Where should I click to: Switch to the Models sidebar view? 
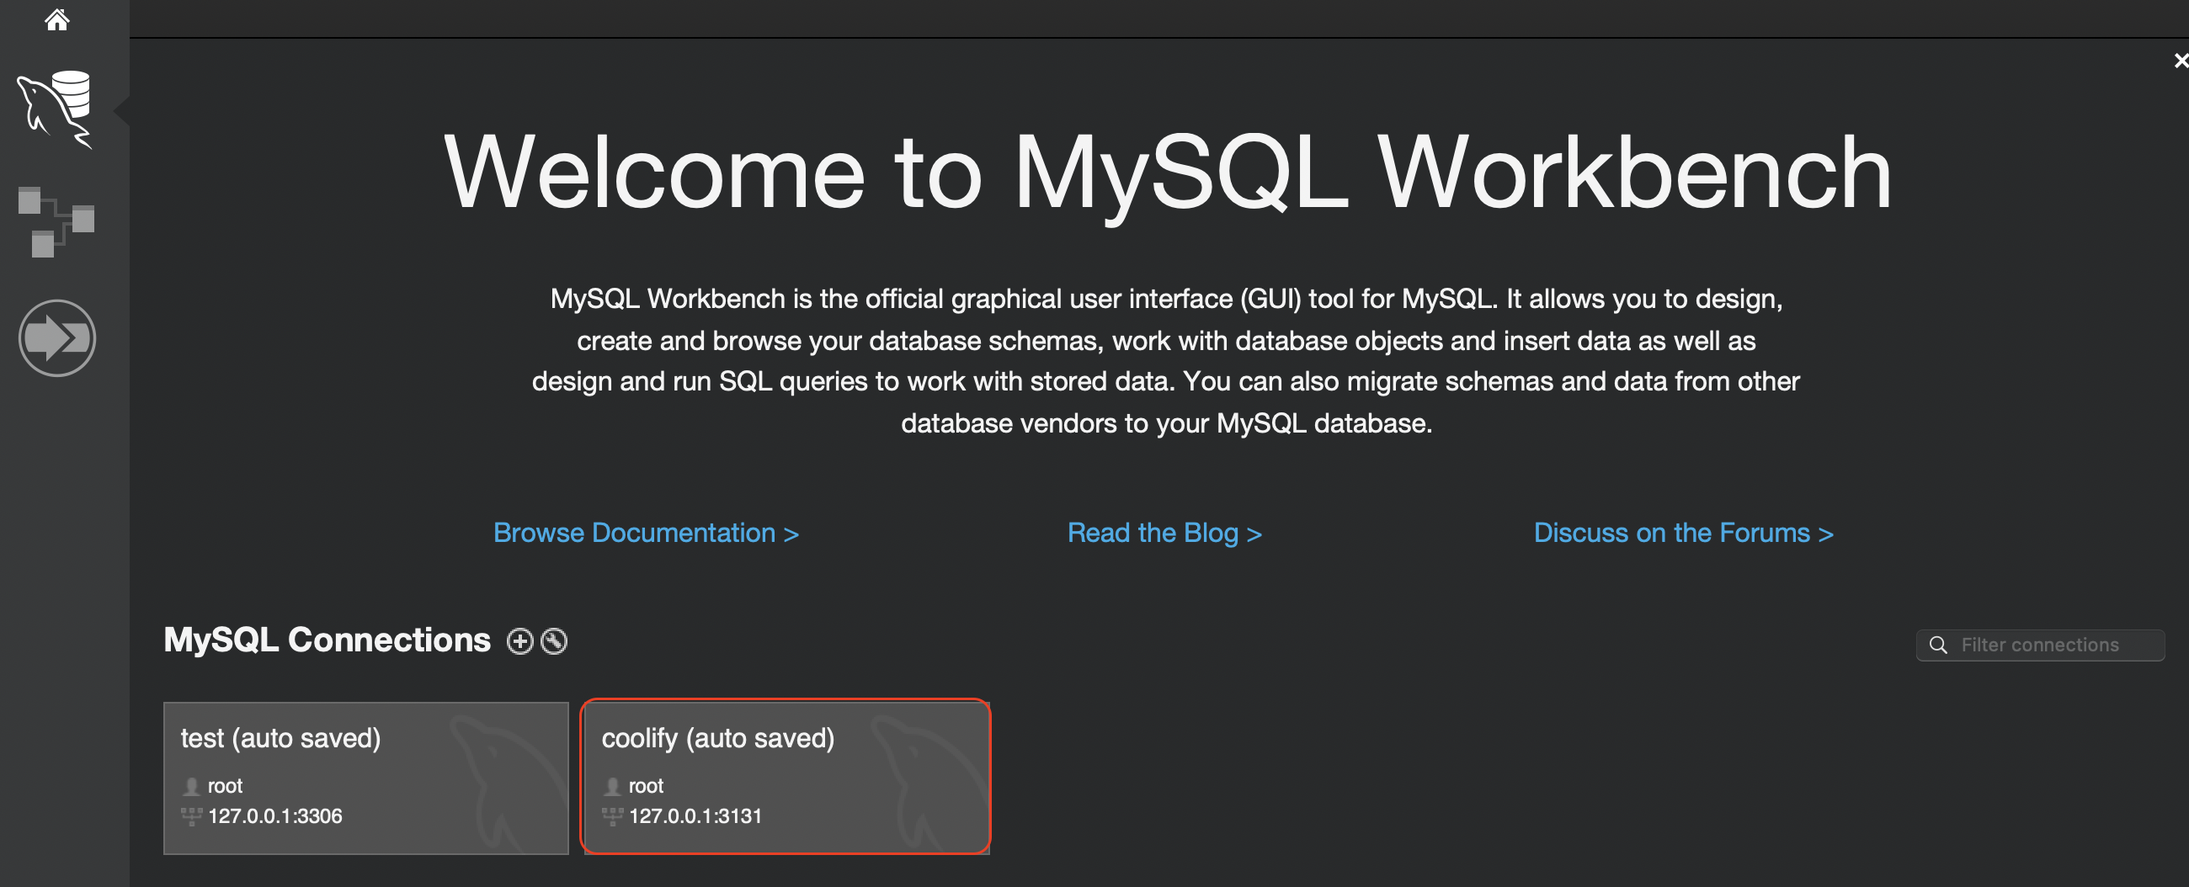coord(57,222)
